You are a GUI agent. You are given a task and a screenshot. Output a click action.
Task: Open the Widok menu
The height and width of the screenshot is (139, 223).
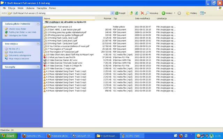click(x=21, y=8)
